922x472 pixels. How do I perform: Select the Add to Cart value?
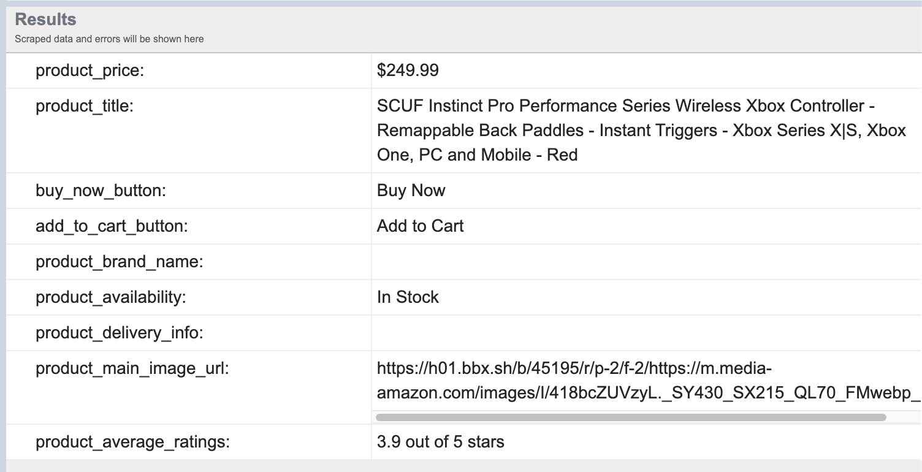tap(420, 226)
